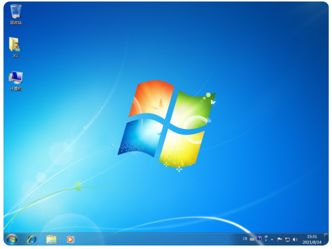The height and width of the screenshot is (249, 332).
Task: Show hidden notification area icons
Action: (x=272, y=240)
